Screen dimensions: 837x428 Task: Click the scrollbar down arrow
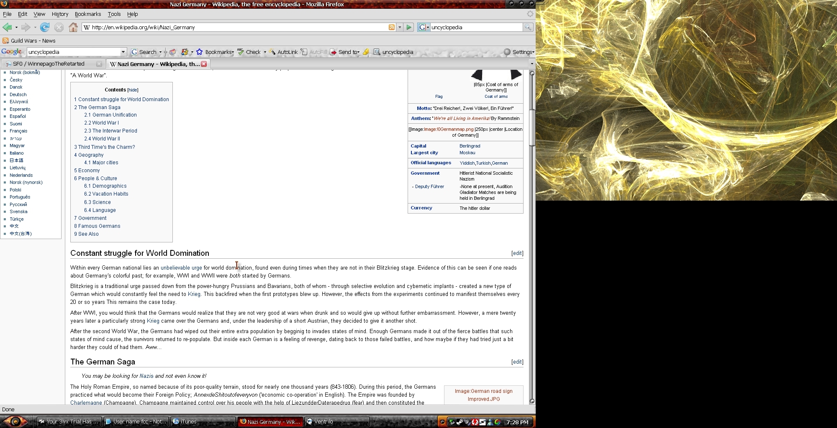pos(532,401)
